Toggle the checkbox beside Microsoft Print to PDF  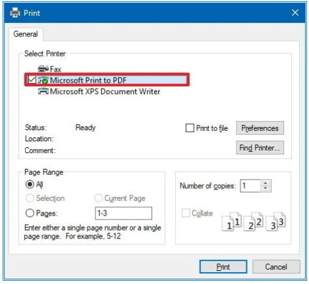pos(32,80)
